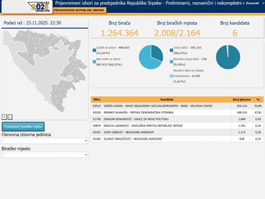The image size is (265, 199).
Task: Toggle 'Važeći listići' legend swatch
Action: [x=172, y=50]
